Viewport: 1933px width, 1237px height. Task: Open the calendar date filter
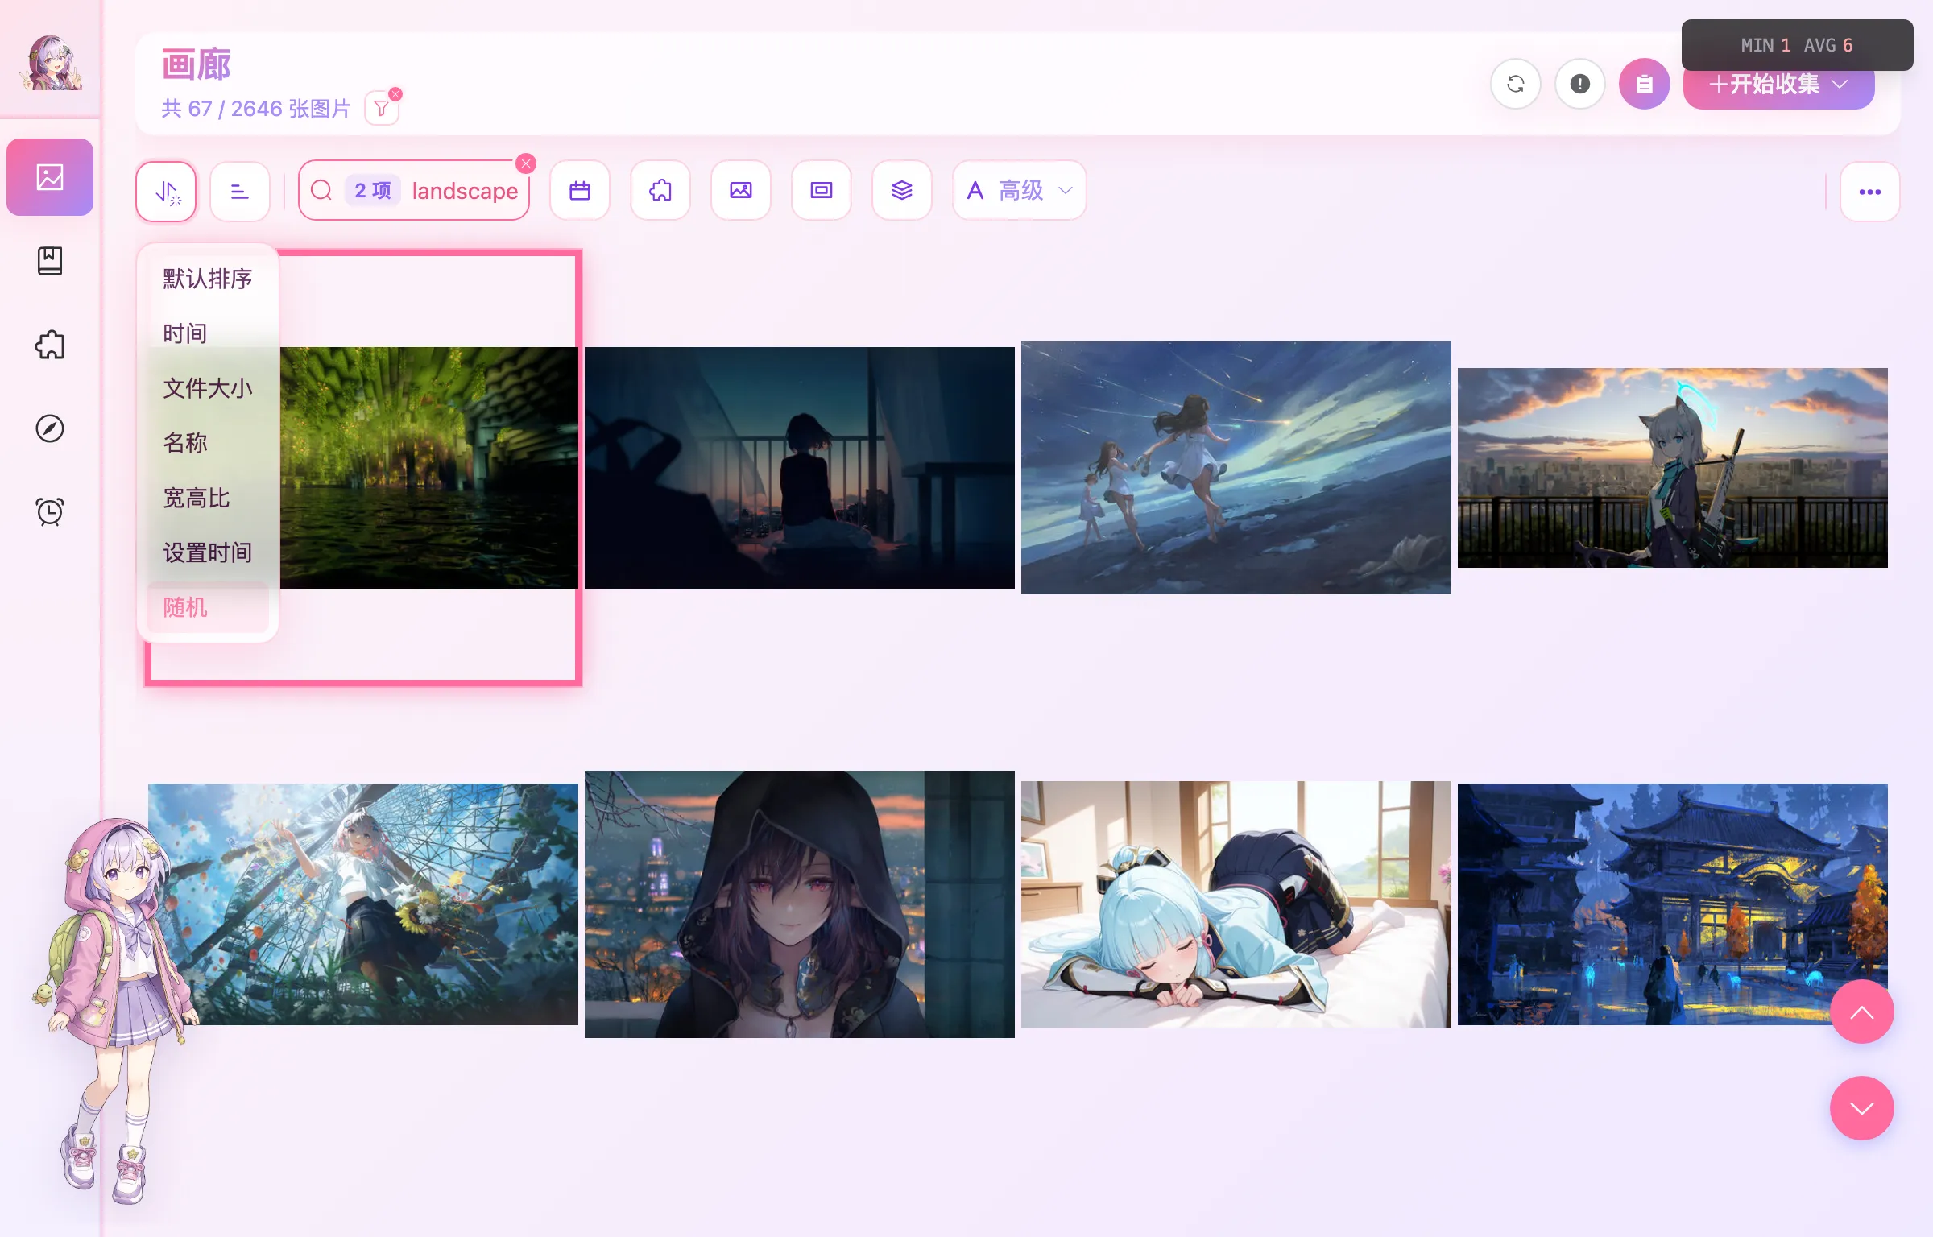point(580,191)
